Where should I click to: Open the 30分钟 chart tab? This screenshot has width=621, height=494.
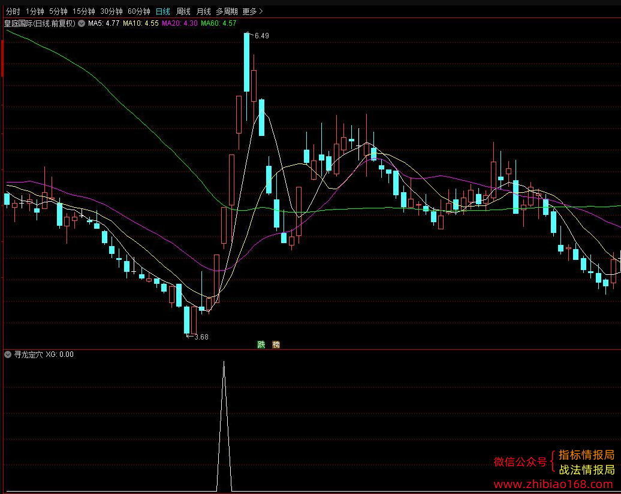[x=111, y=11]
